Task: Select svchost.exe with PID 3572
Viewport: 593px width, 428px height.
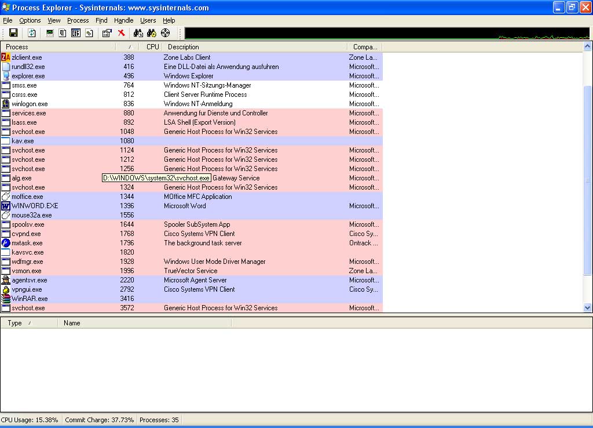Action: [191, 308]
